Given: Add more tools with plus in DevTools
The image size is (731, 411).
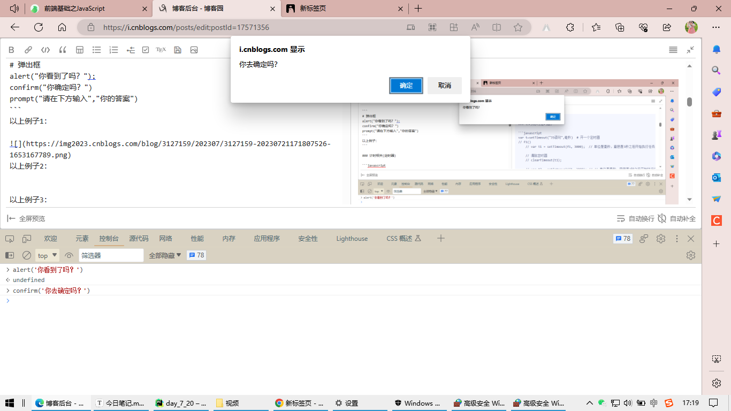Looking at the screenshot, I should (441, 239).
